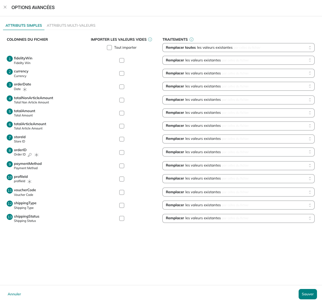
Task: Click number 2 badge for currency
Action: (x=10, y=72)
